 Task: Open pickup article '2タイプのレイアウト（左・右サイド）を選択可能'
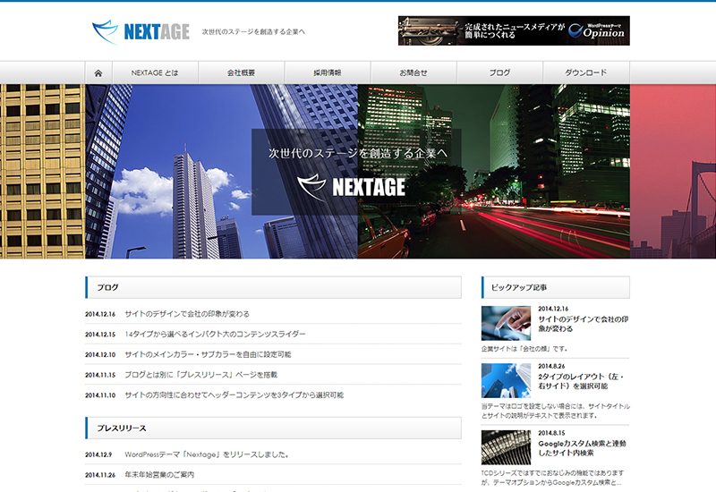pos(581,381)
